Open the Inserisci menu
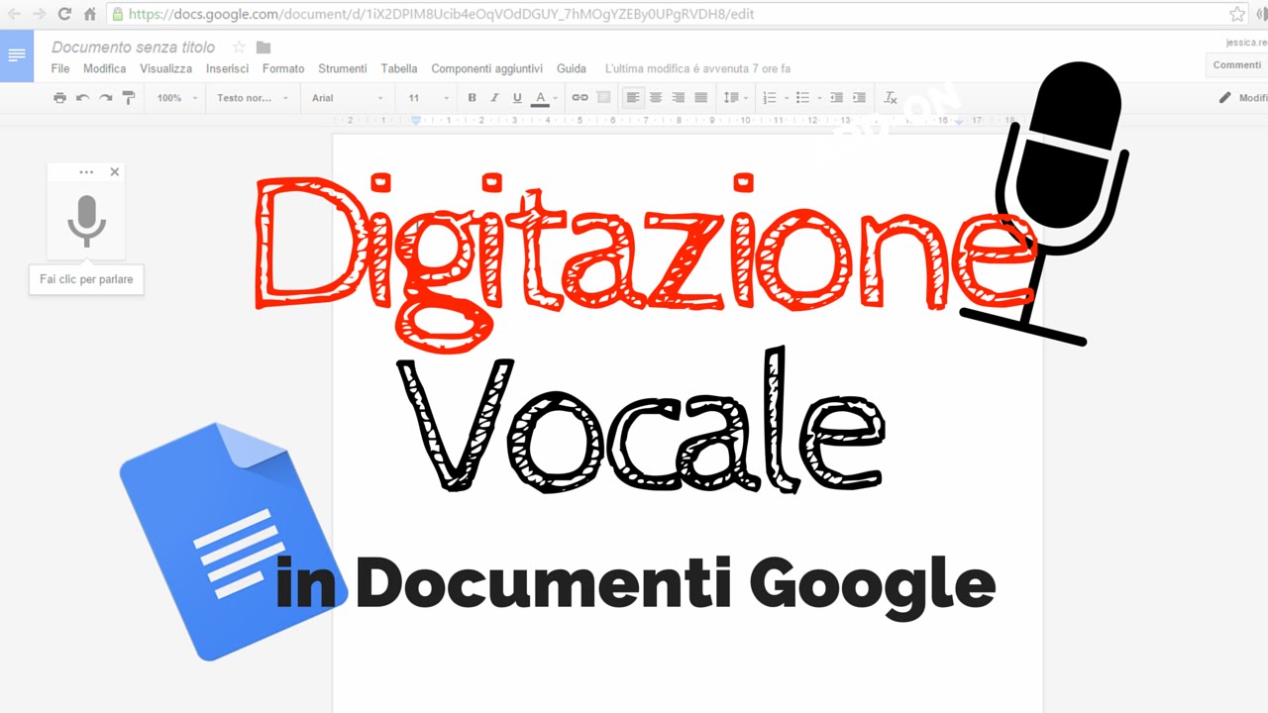Screen dimensions: 1268x713 pyautogui.click(x=227, y=69)
